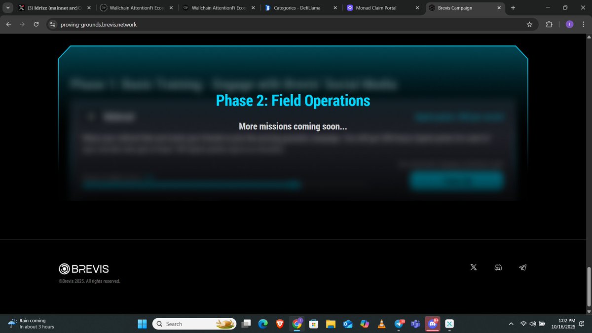Open the Brevis Telegram footer icon

[x=523, y=267]
